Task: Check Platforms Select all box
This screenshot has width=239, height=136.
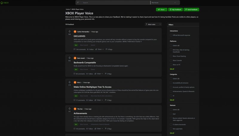Action: [x=171, y=46]
